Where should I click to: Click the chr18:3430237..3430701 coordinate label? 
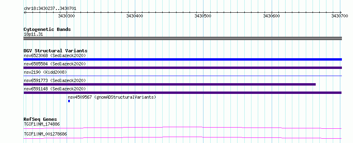tap(50, 9)
